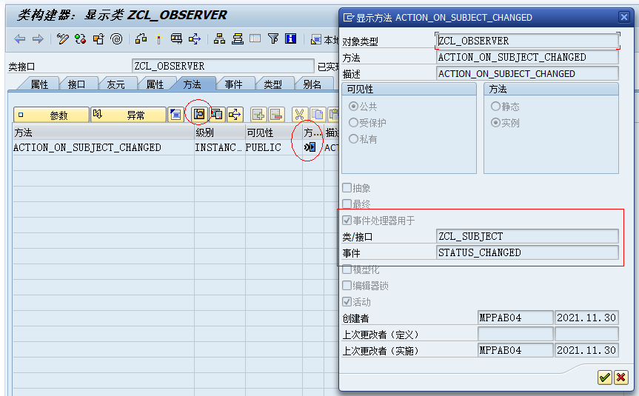Screen dimensions: 639x396
Task: Select the 私有 visibility radio button
Action: click(x=353, y=139)
